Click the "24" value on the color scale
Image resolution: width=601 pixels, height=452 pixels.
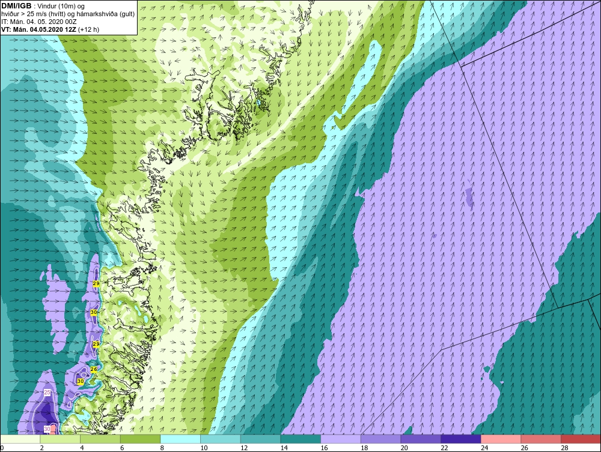pos(484,448)
